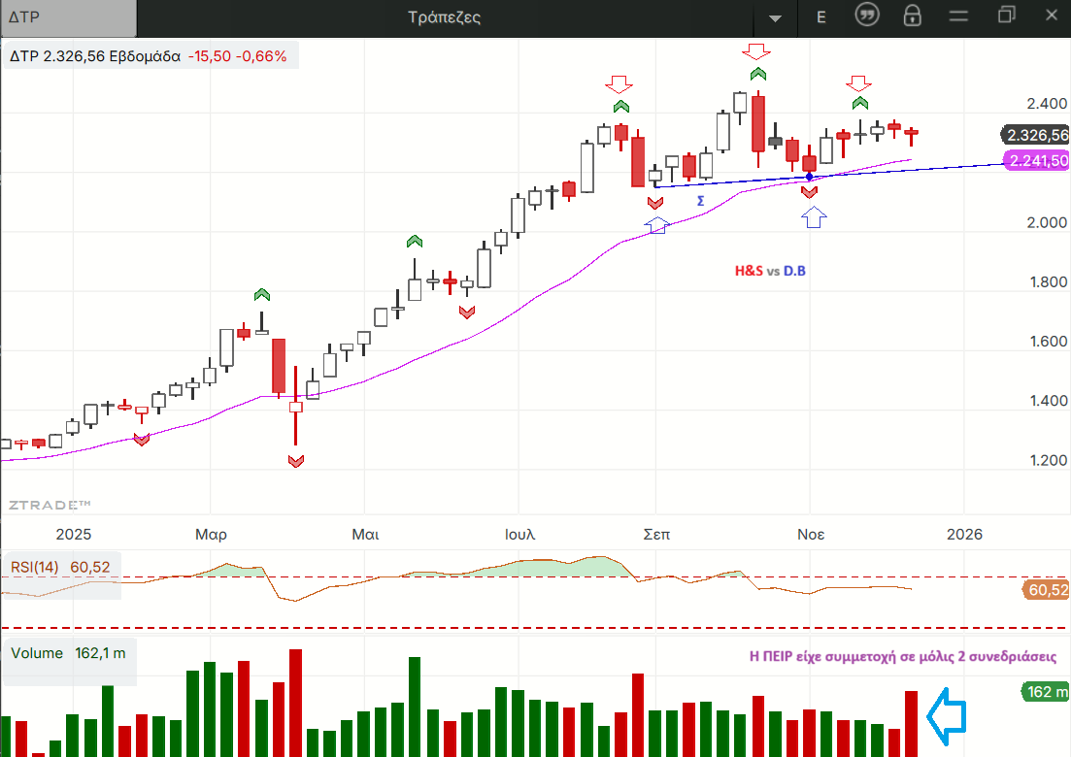Click the blue up arrow below September low
1071x757 pixels.
(x=657, y=224)
